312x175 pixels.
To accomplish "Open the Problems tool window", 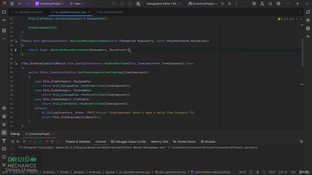I will [x=4, y=157].
